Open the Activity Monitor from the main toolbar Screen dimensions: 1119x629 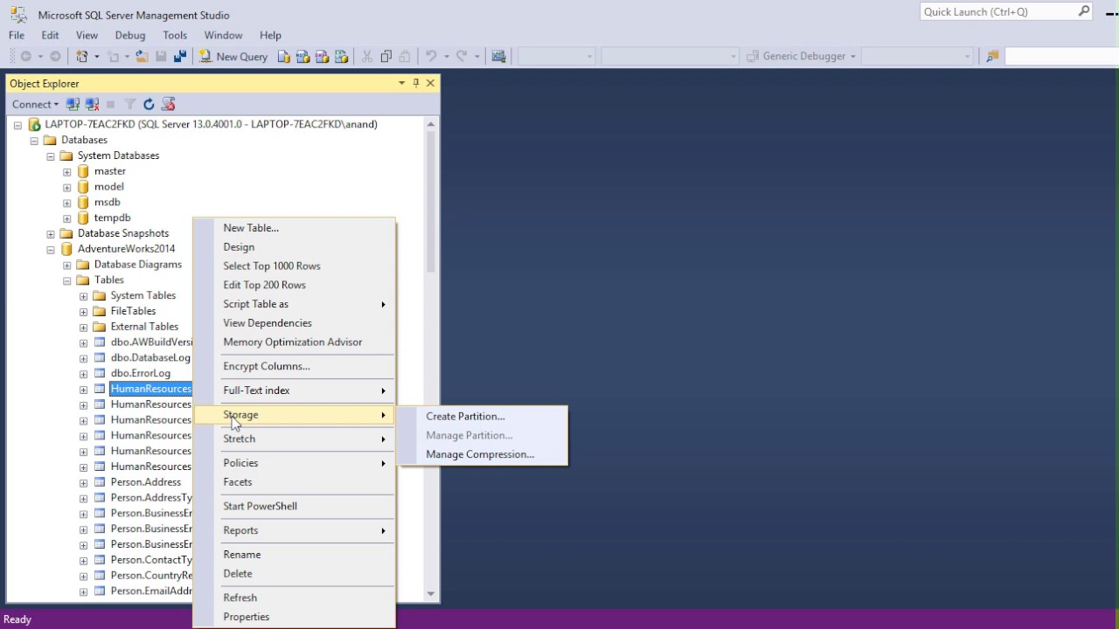[499, 56]
